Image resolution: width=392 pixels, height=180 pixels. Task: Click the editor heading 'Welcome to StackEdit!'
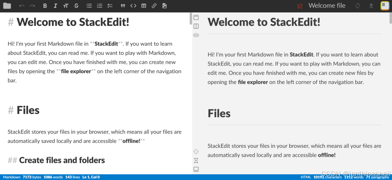[x=73, y=22]
